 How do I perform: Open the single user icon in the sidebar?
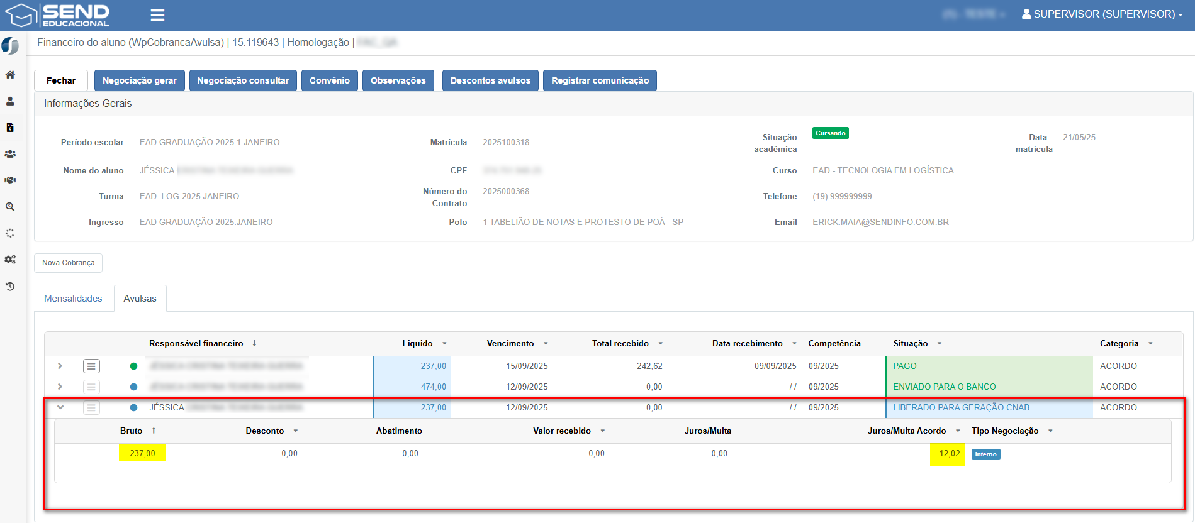[x=10, y=101]
